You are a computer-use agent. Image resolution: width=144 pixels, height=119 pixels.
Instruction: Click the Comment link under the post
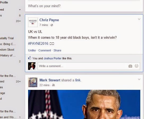[x=45, y=50]
